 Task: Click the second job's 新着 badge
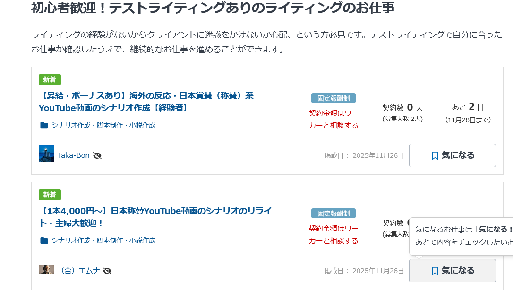(50, 195)
